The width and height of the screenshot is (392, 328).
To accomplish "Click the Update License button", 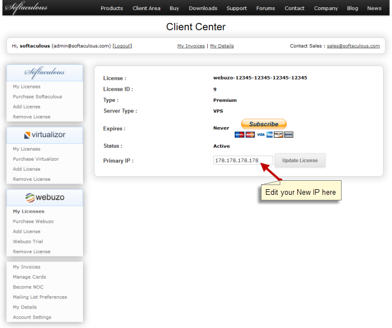I will coord(300,161).
